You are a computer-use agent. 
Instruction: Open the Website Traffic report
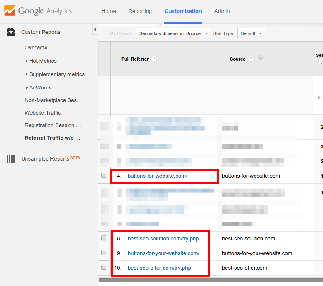coord(43,113)
